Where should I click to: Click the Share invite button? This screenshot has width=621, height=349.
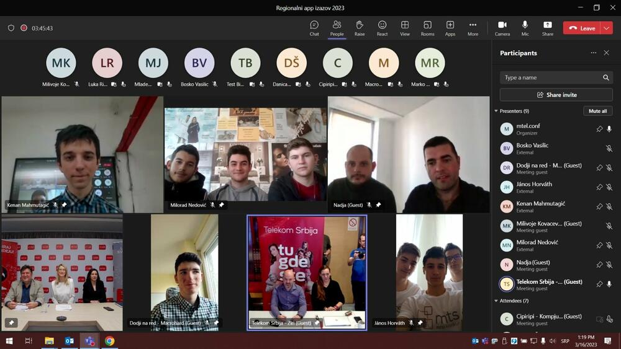(x=556, y=95)
